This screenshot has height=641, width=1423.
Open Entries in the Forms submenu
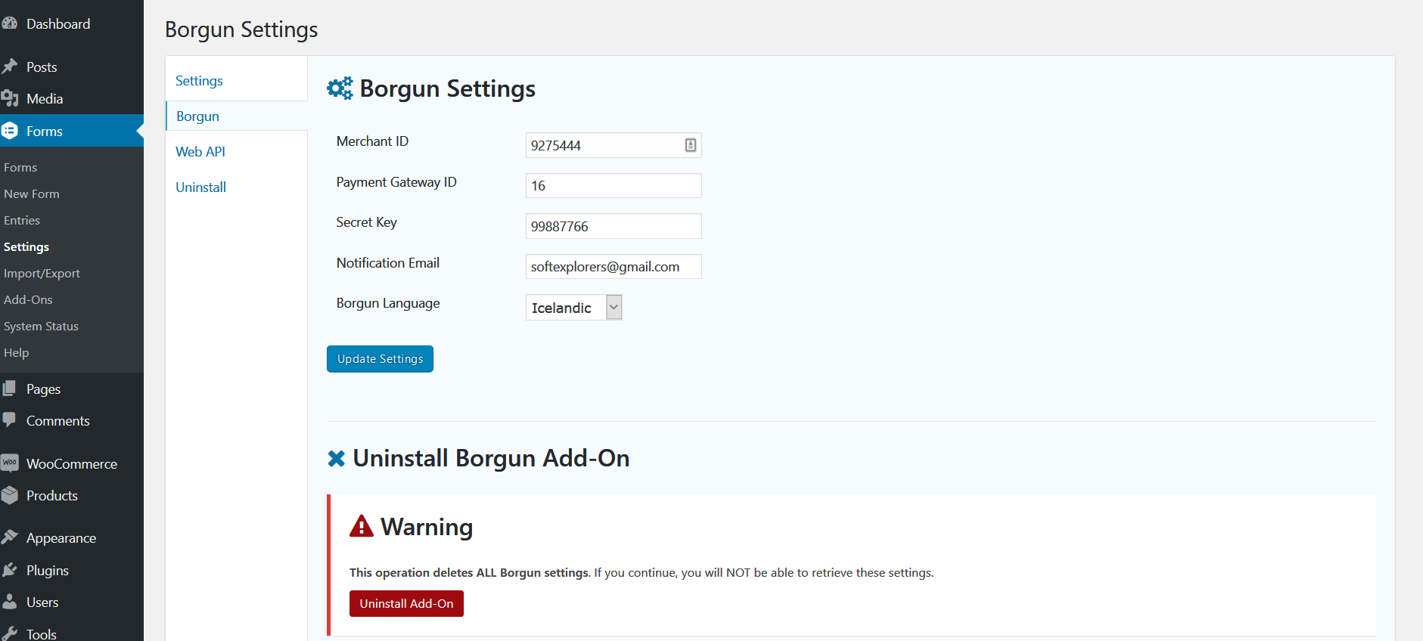click(x=22, y=220)
